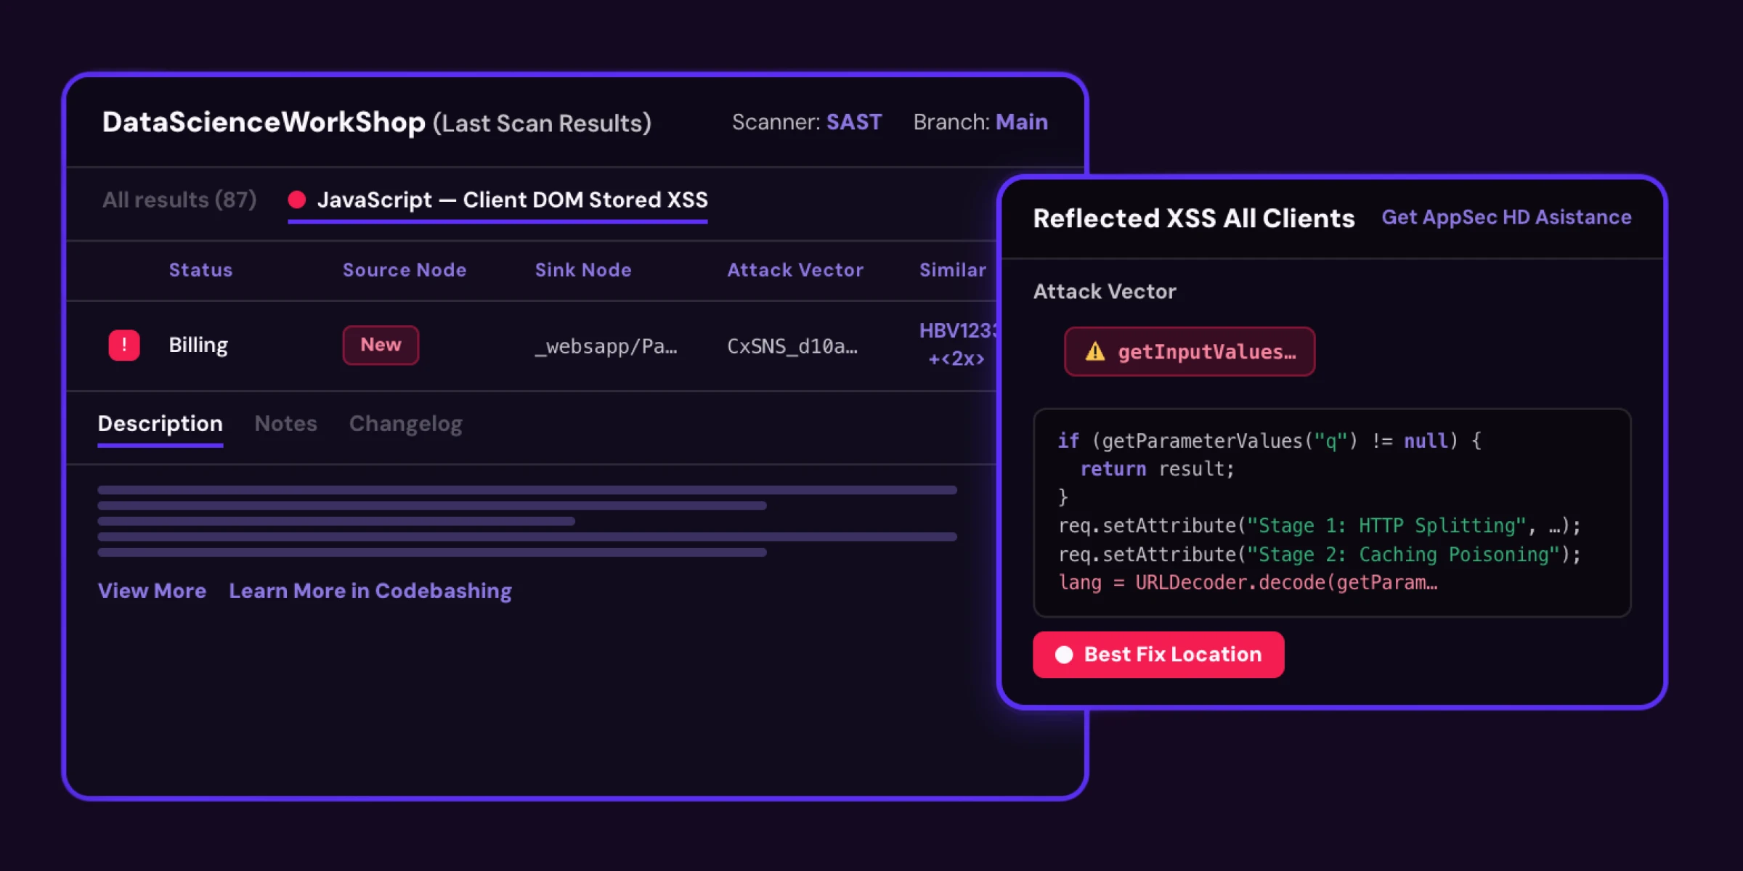
Task: Click the if (getParameterValues("q") code line
Action: click(1269, 441)
